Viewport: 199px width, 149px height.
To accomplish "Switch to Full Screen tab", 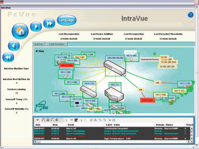I will point(56,44).
